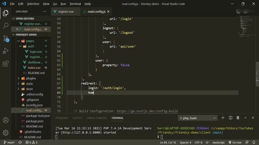Click the Explorer more actions ellipsis

click(45, 12)
